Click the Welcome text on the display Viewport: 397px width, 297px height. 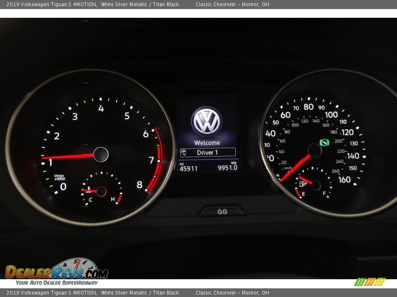tap(207, 143)
